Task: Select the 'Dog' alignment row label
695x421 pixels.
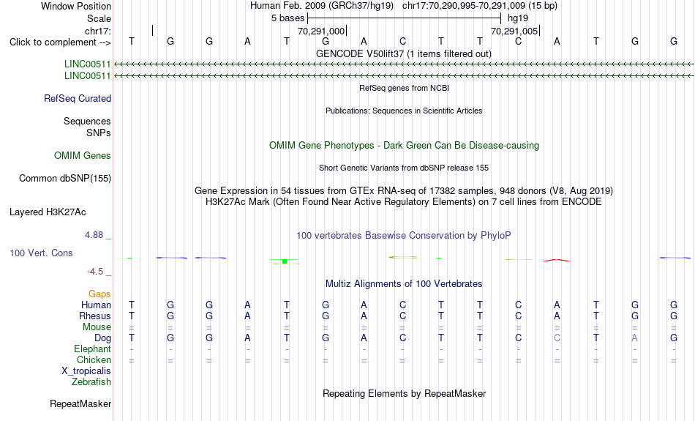Action: coord(102,338)
